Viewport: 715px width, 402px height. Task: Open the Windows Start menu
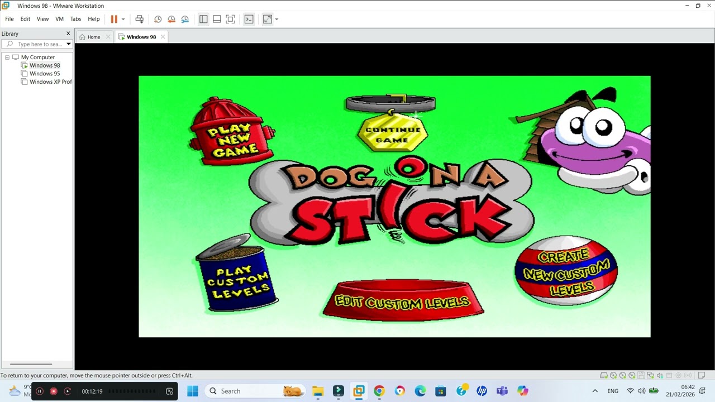tap(193, 391)
